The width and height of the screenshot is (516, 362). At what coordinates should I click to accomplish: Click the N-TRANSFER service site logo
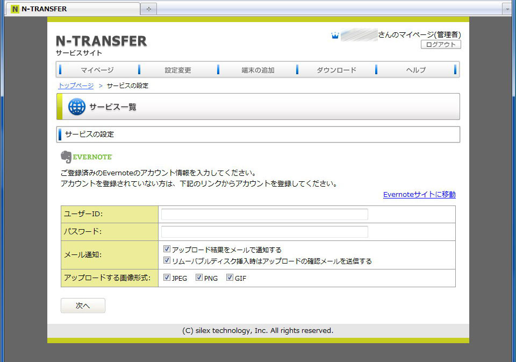(101, 41)
